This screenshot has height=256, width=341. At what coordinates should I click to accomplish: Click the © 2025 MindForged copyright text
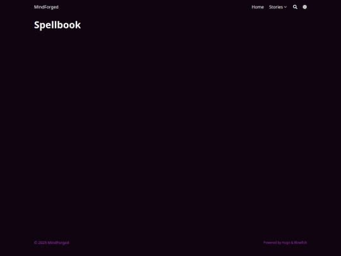[x=51, y=243]
